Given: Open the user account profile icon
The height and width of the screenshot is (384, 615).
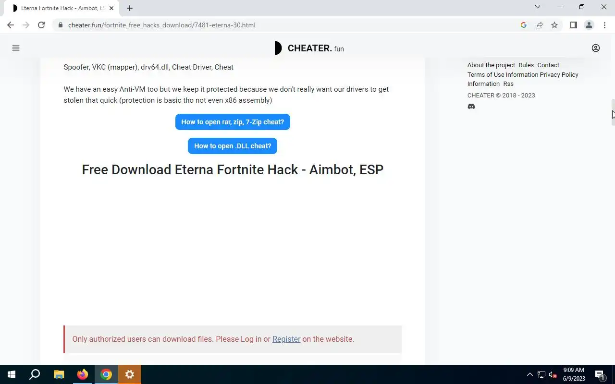Looking at the screenshot, I should (596, 48).
